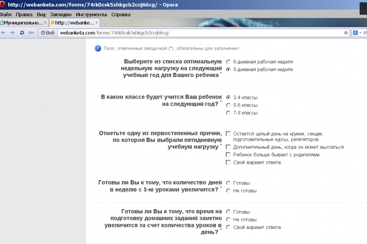Screen dimensions: 367x244
Task: Open a new tab with plus button
Action: (x=104, y=22)
